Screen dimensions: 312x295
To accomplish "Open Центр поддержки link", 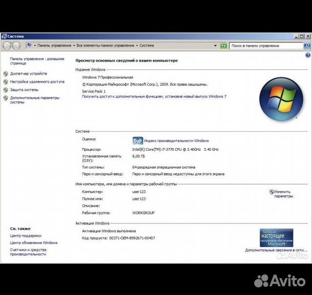I will coord(26,236).
